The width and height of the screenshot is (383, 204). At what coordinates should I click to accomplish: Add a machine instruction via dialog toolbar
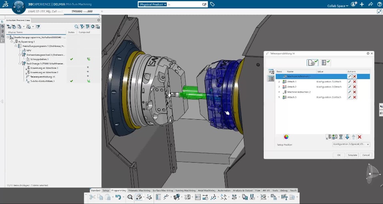(328, 137)
